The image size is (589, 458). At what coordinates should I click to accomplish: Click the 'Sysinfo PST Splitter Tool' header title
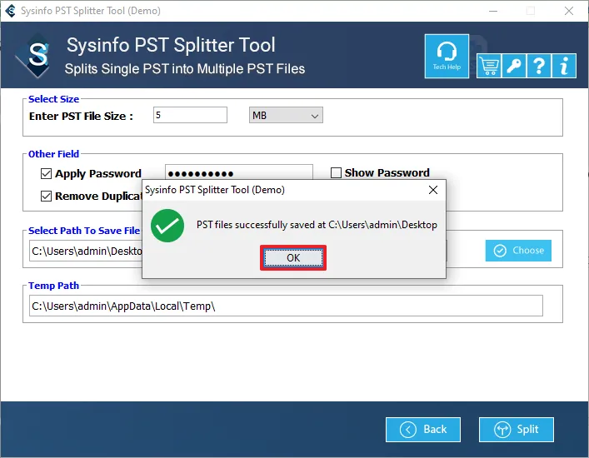coord(171,45)
